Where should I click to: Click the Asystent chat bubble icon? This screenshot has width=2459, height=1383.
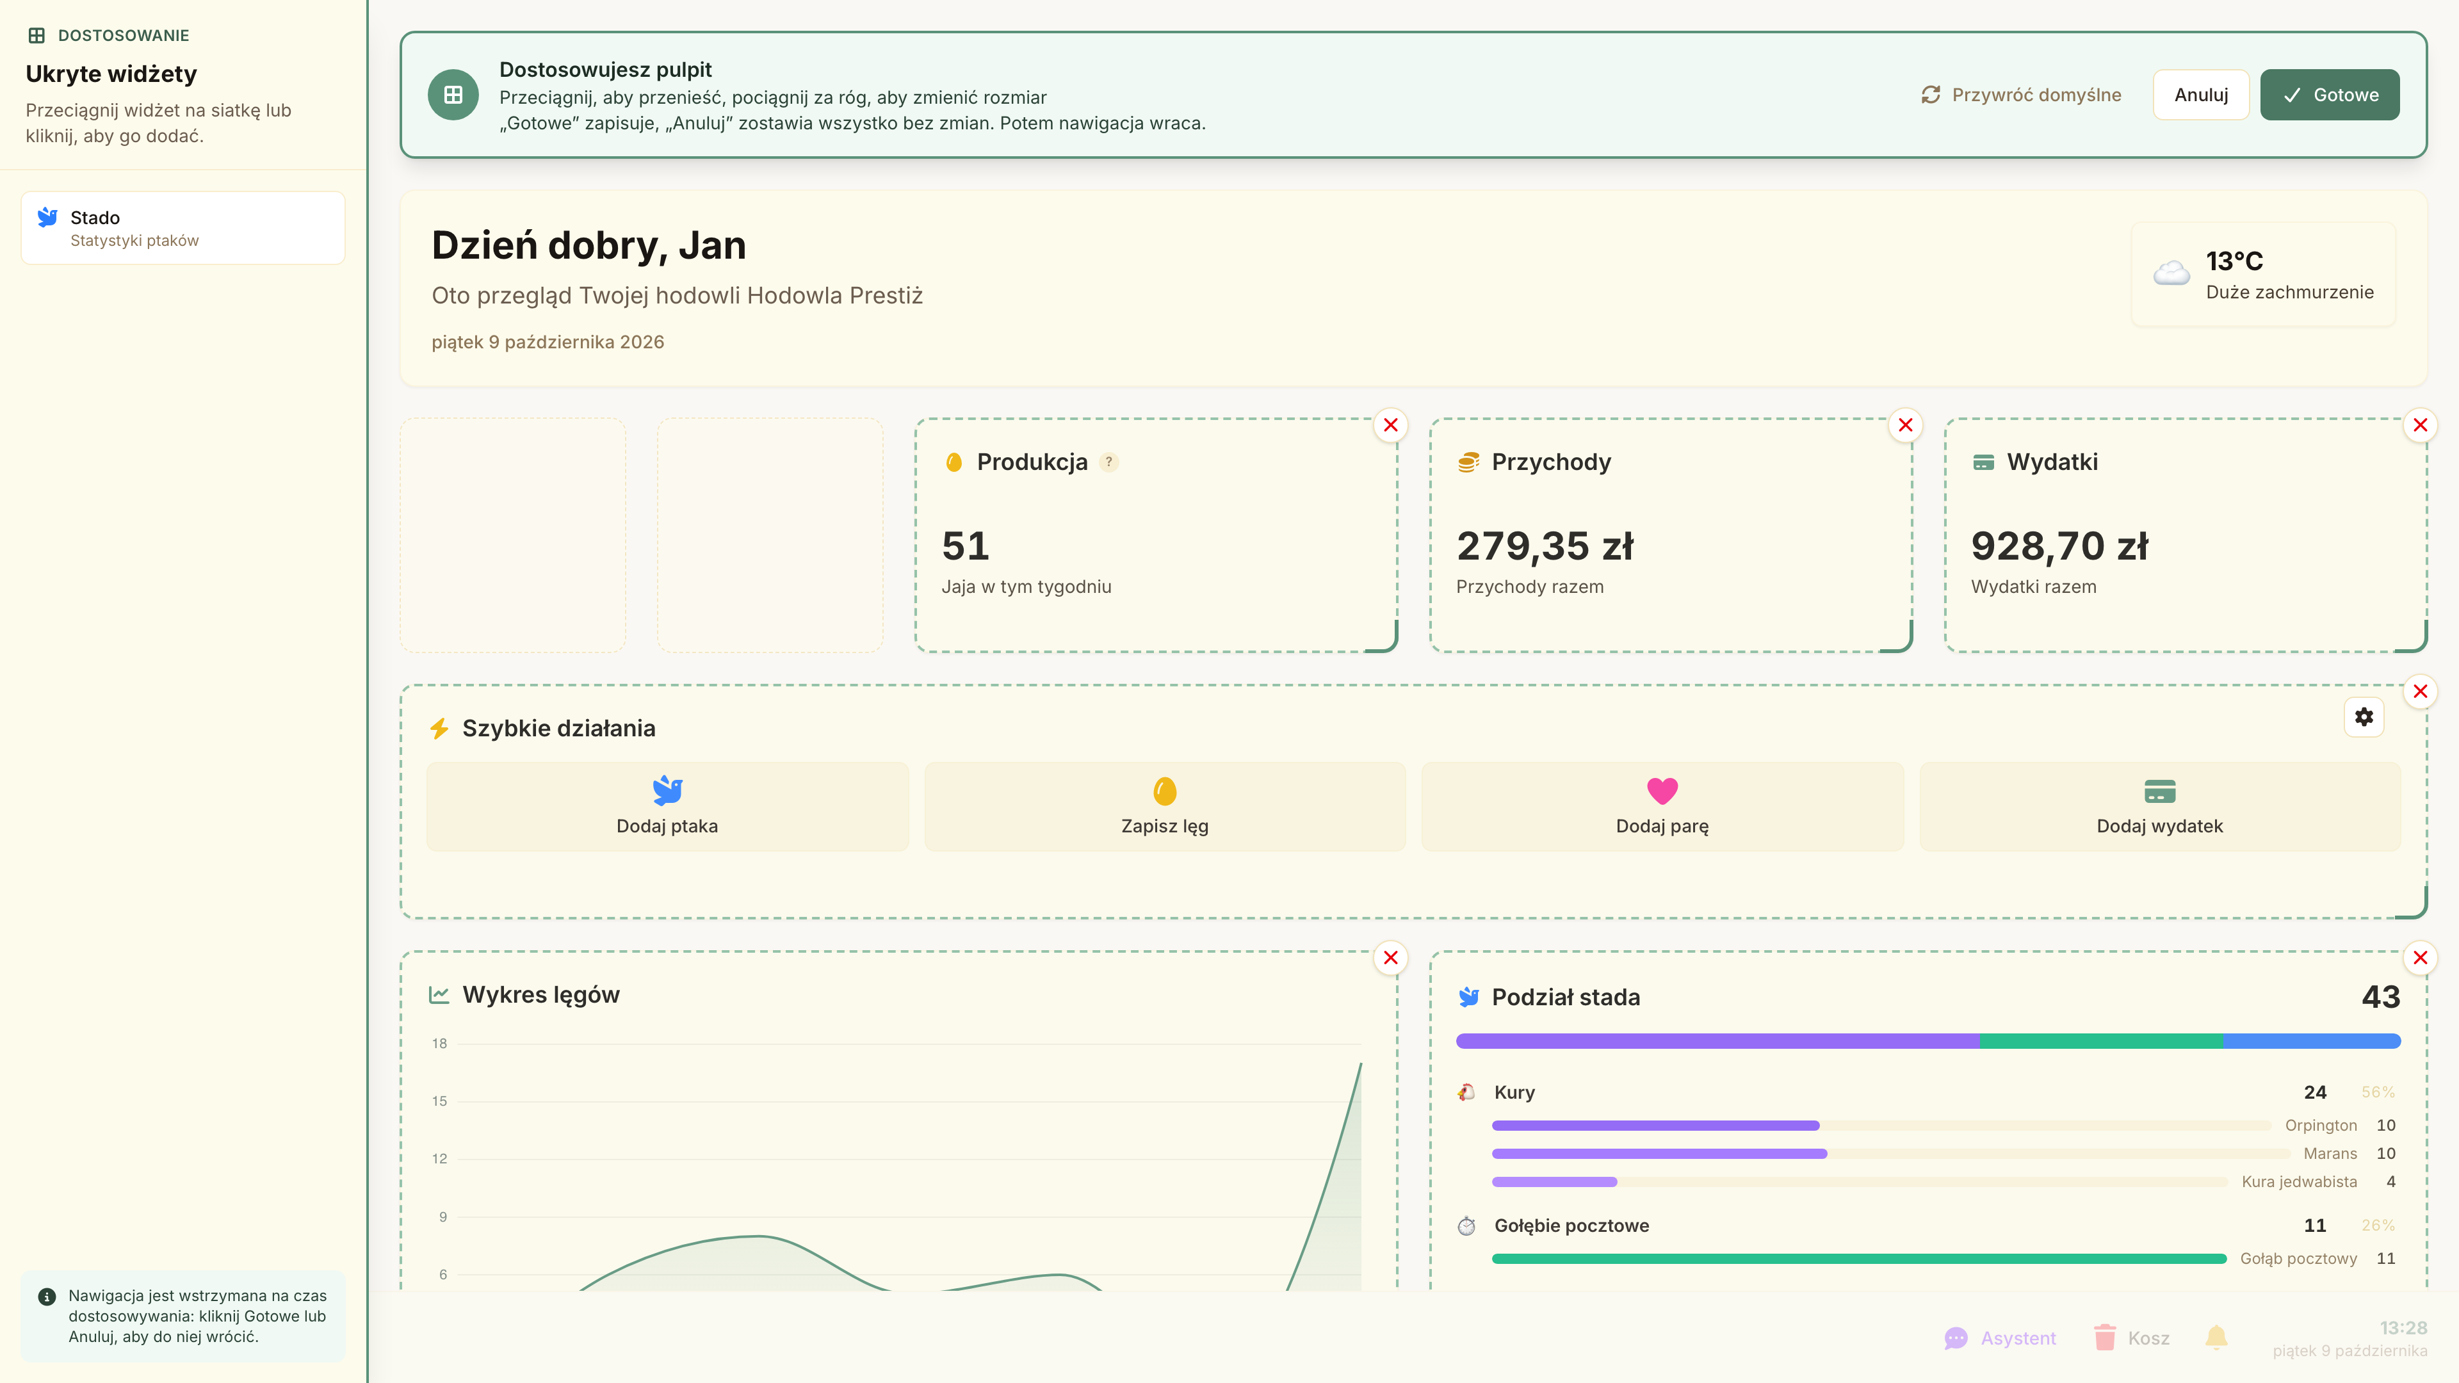click(x=1956, y=1338)
